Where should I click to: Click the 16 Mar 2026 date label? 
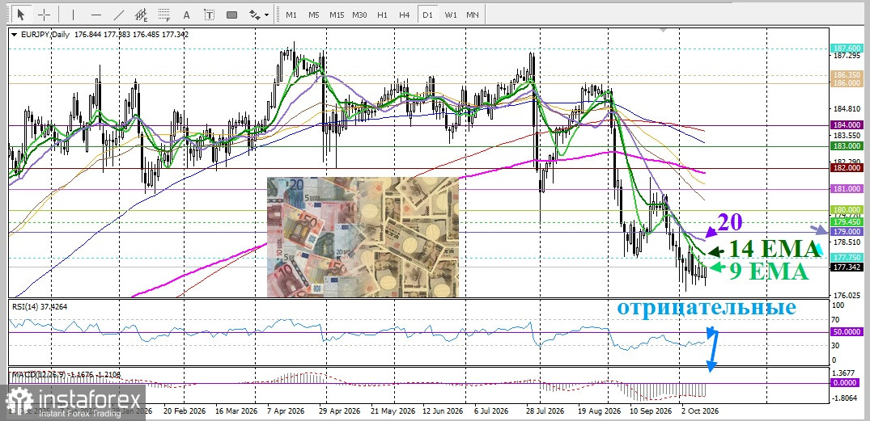tap(236, 411)
